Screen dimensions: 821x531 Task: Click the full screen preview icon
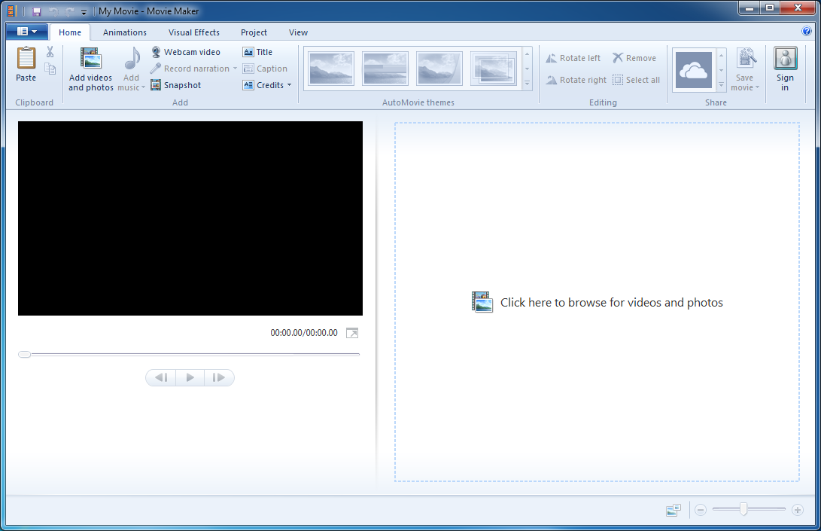[352, 334]
